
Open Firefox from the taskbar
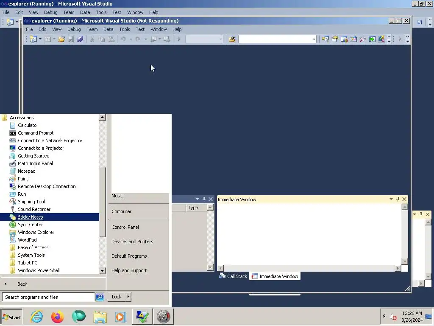point(58,317)
